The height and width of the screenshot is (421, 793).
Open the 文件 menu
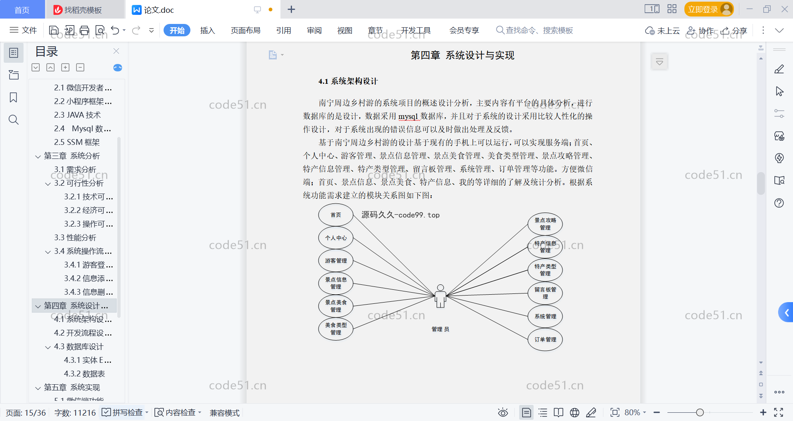23,30
